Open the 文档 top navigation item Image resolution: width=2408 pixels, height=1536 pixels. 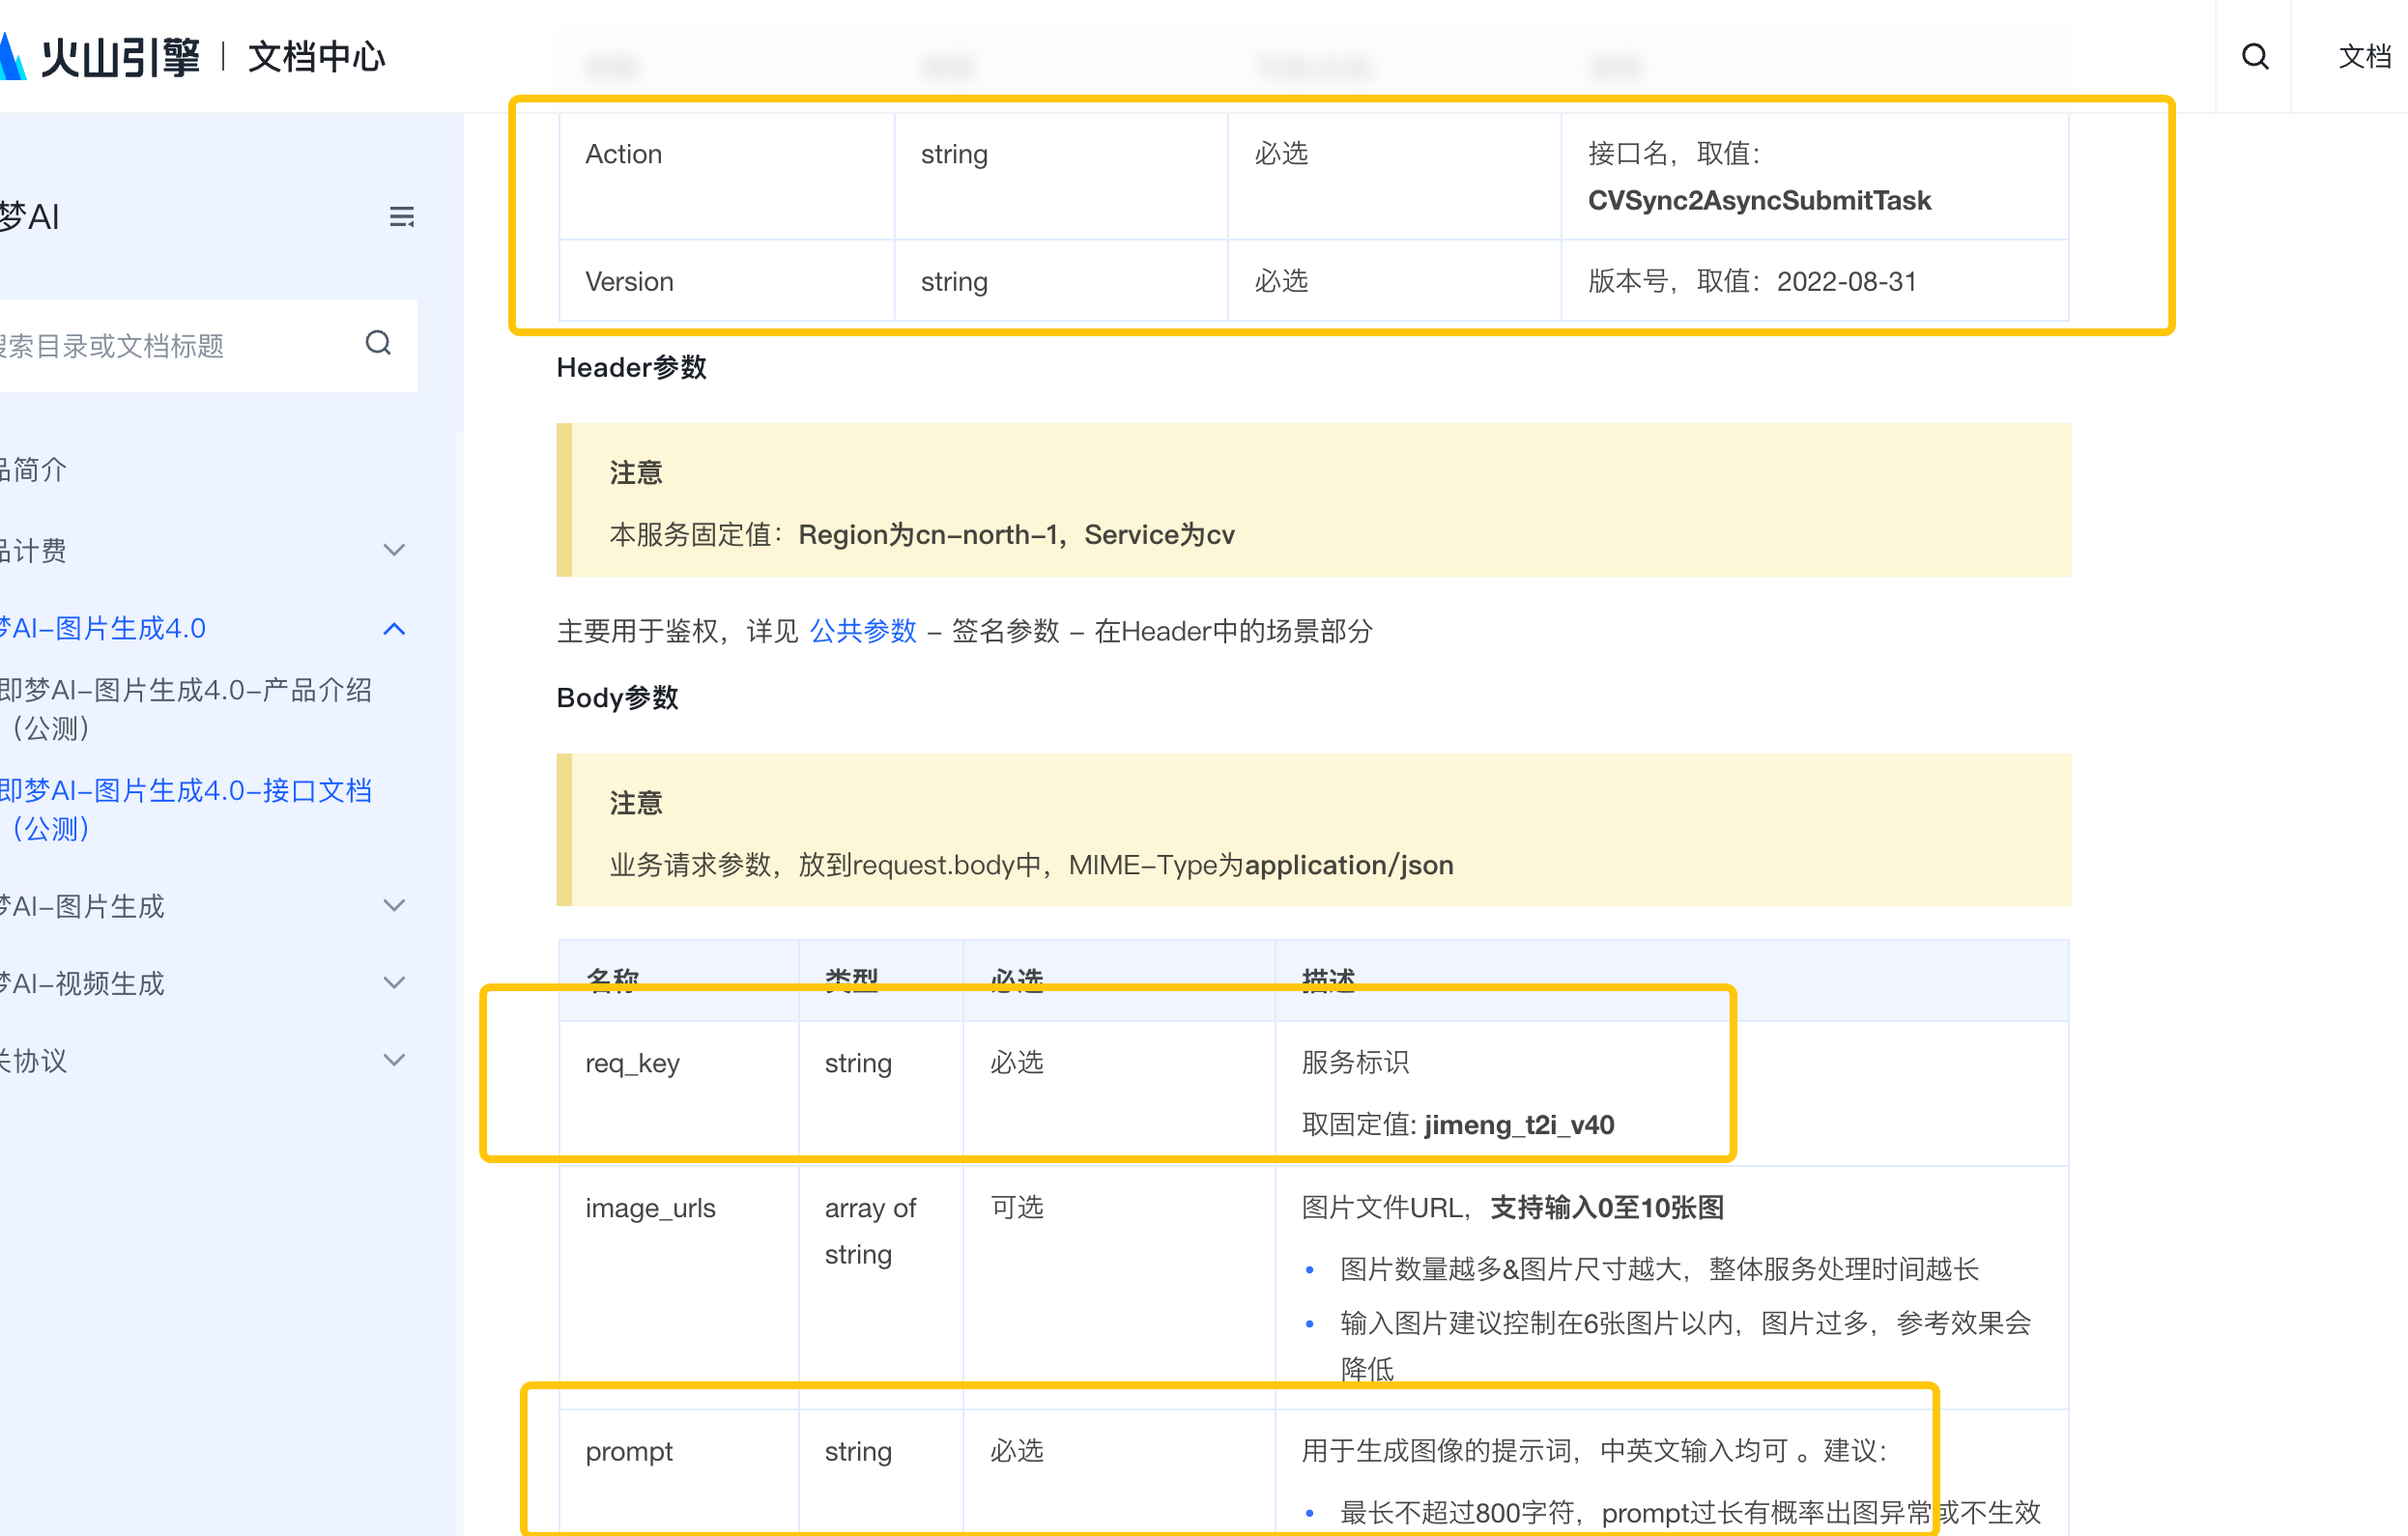point(2364,57)
